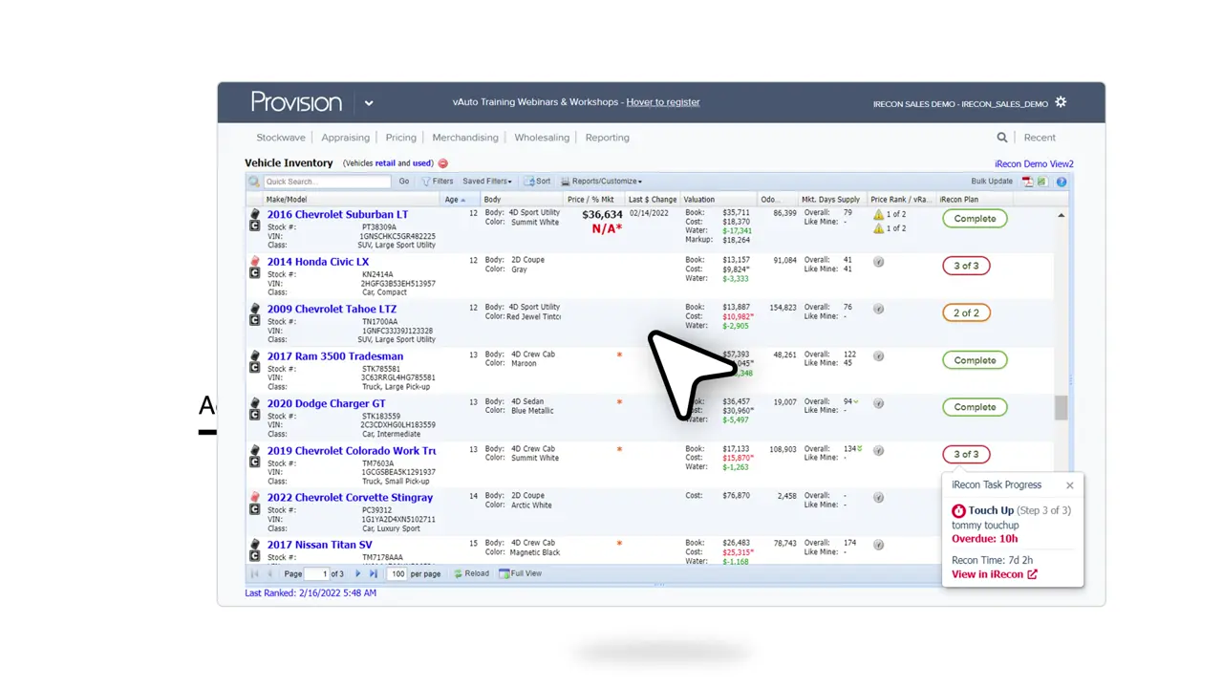Click the price tag icon for 2016 Chevrolet Suburban LT
This screenshot has width=1223, height=688.
[254, 214]
